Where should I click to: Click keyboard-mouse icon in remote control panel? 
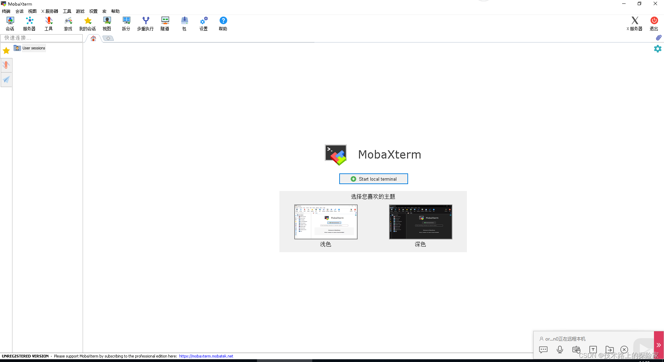(576, 350)
